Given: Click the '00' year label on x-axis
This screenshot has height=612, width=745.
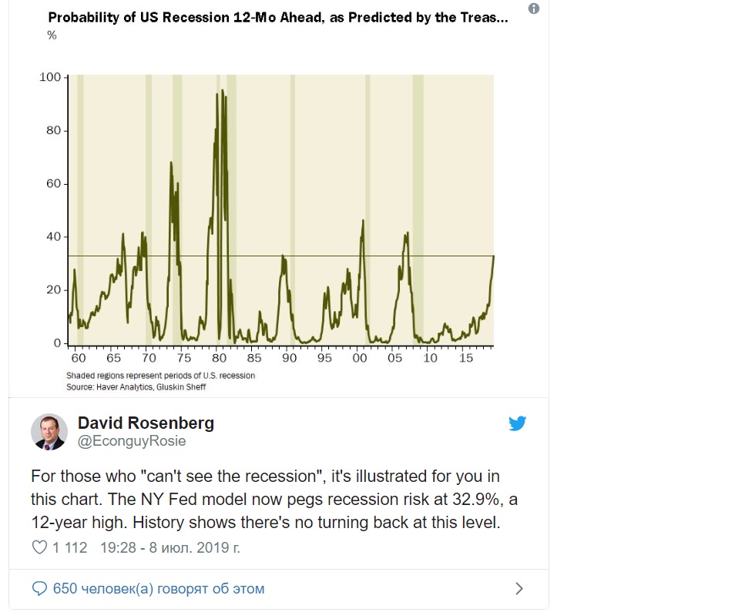Looking at the screenshot, I should 360,358.
